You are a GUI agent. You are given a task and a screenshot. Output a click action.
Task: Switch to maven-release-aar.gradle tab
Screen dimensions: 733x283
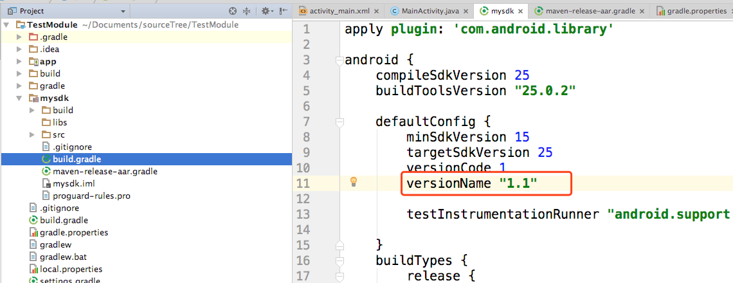pos(591,11)
